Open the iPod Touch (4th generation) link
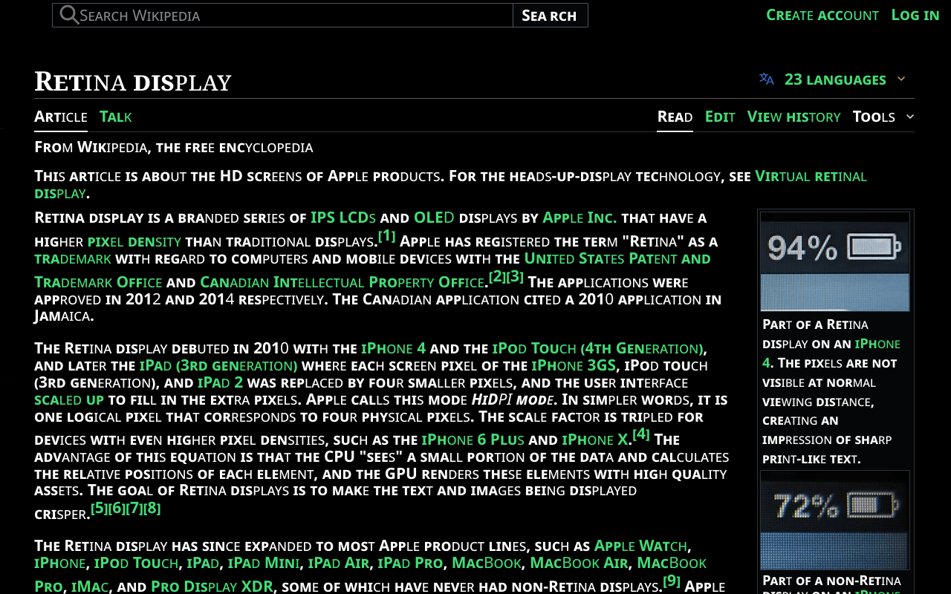The image size is (951, 594). [x=598, y=348]
